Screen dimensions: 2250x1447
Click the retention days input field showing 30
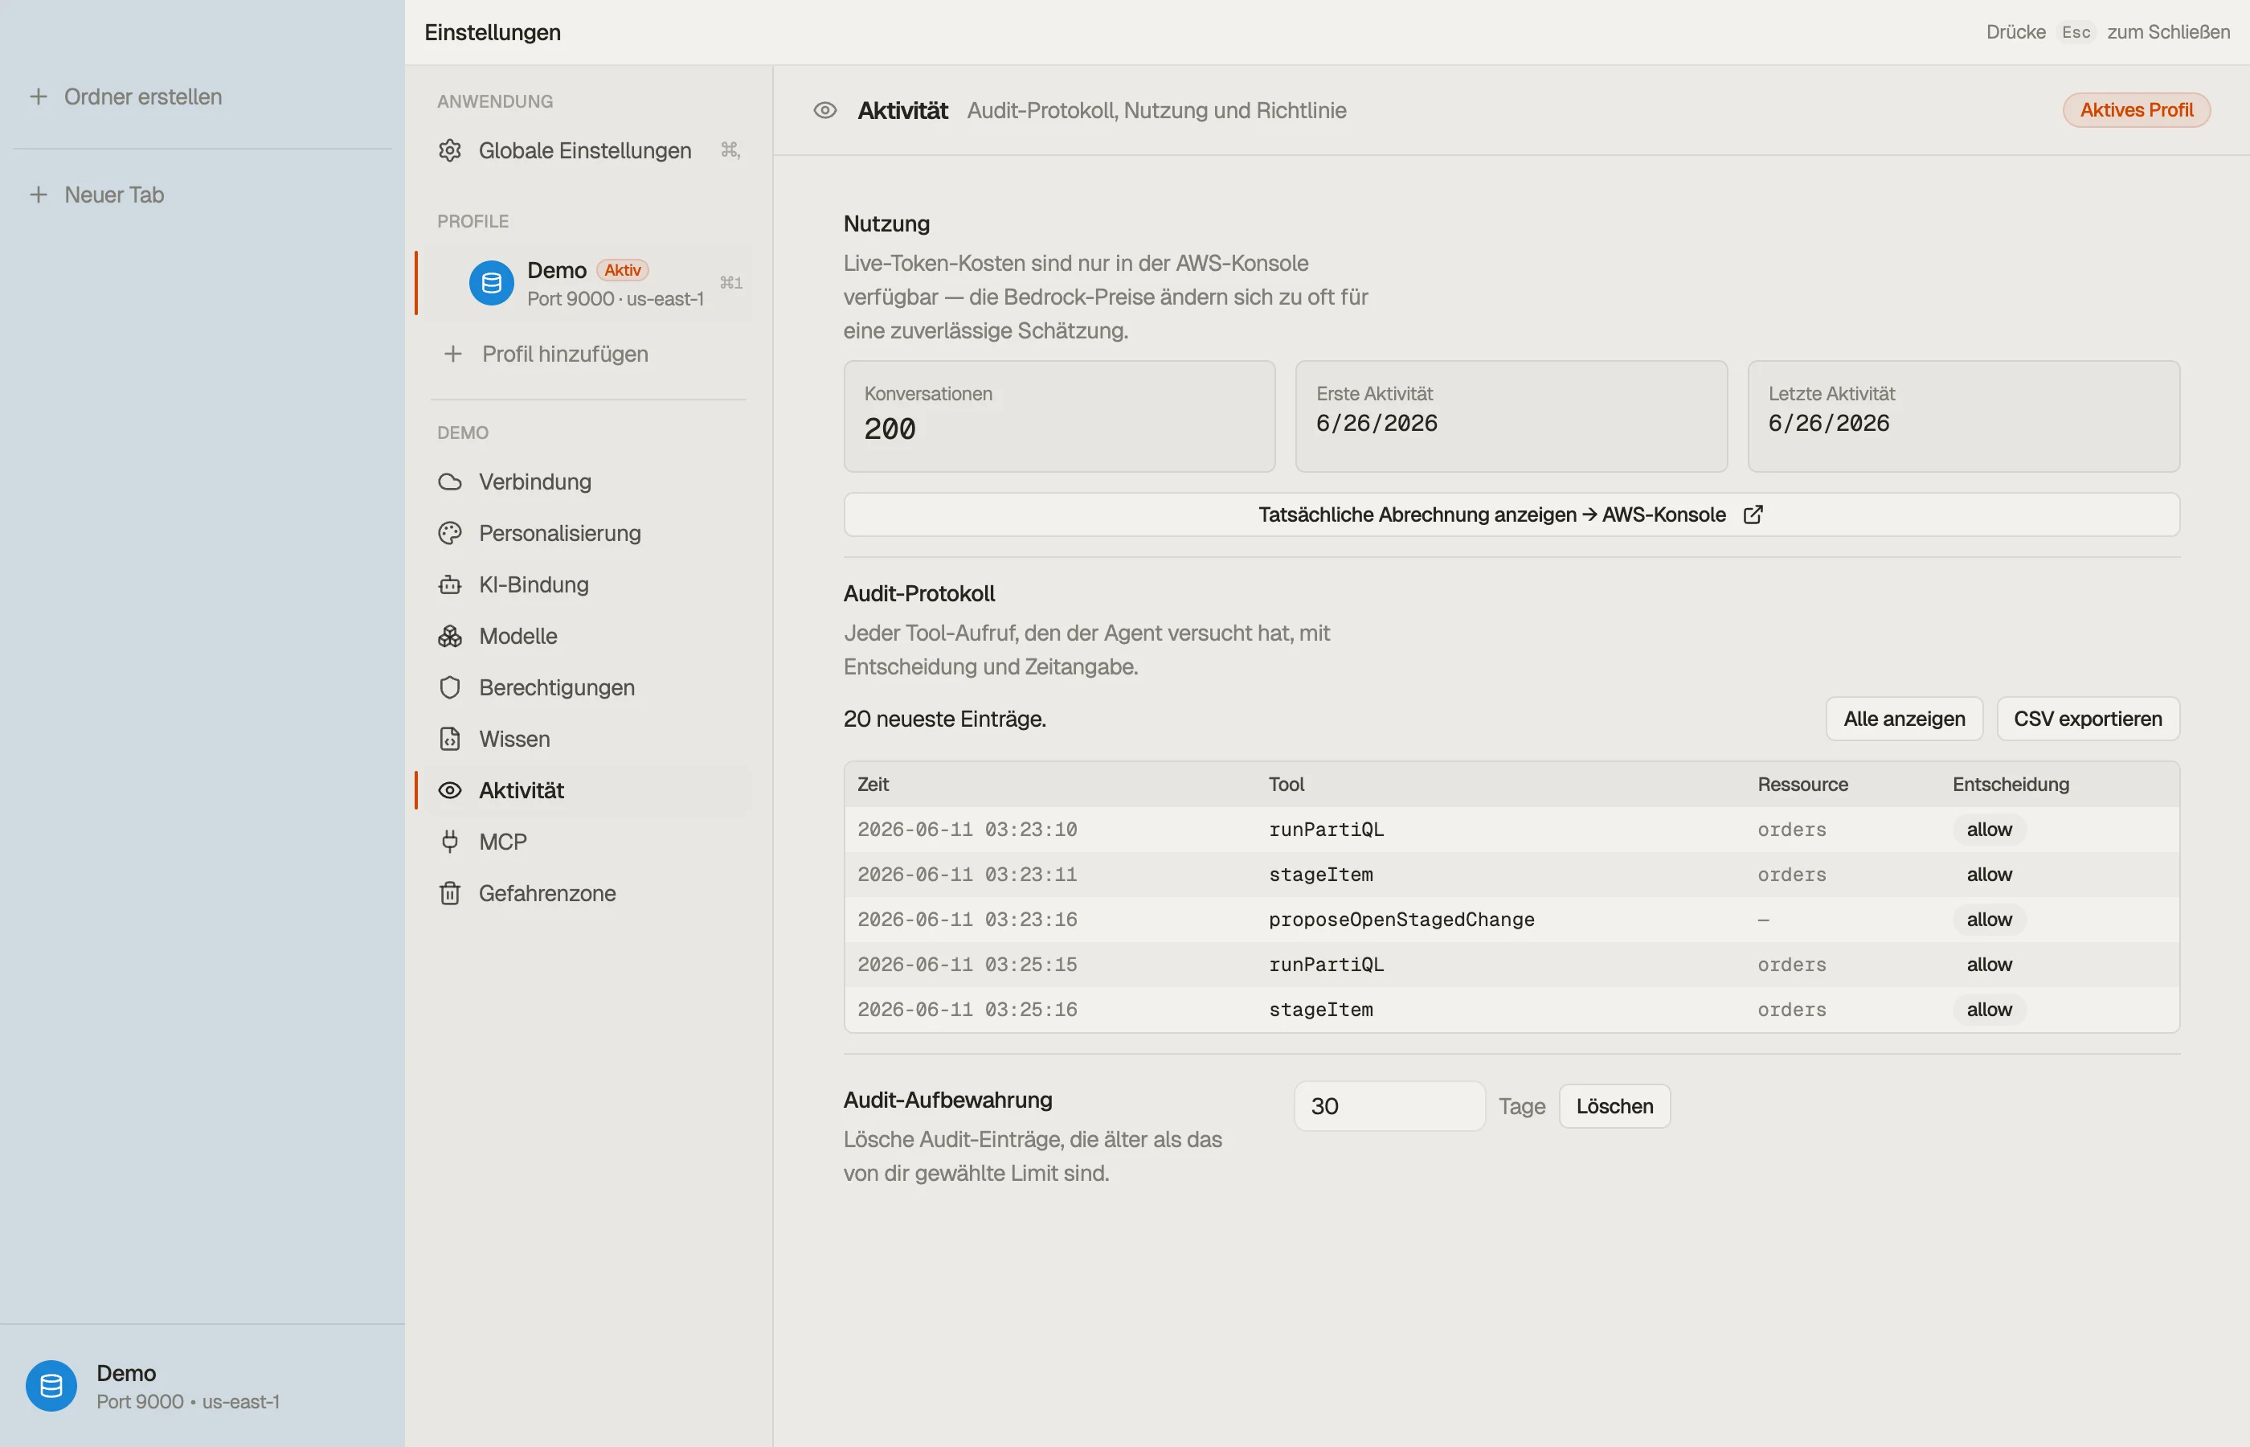tap(1389, 1106)
